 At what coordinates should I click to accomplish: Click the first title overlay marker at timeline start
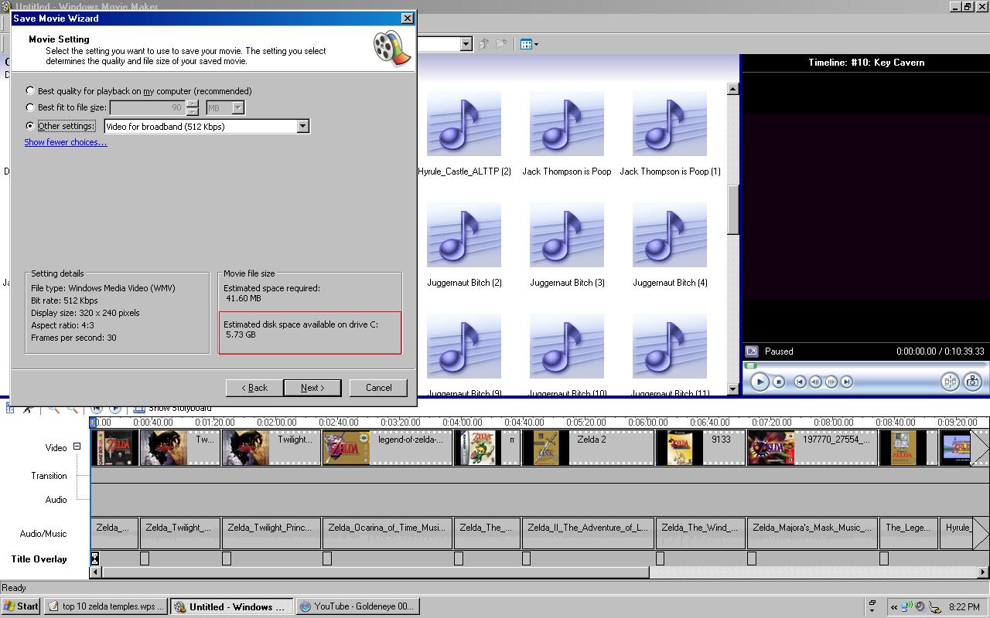(x=95, y=558)
